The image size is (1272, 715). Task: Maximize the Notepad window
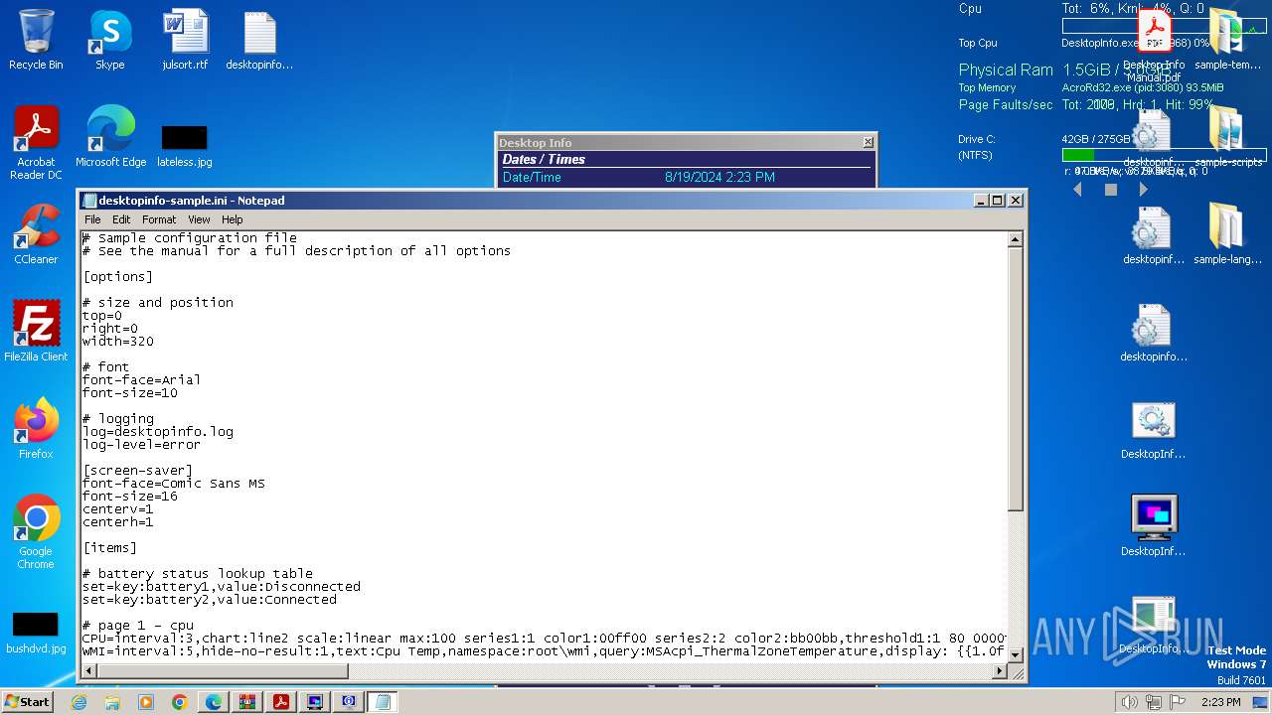(x=998, y=201)
